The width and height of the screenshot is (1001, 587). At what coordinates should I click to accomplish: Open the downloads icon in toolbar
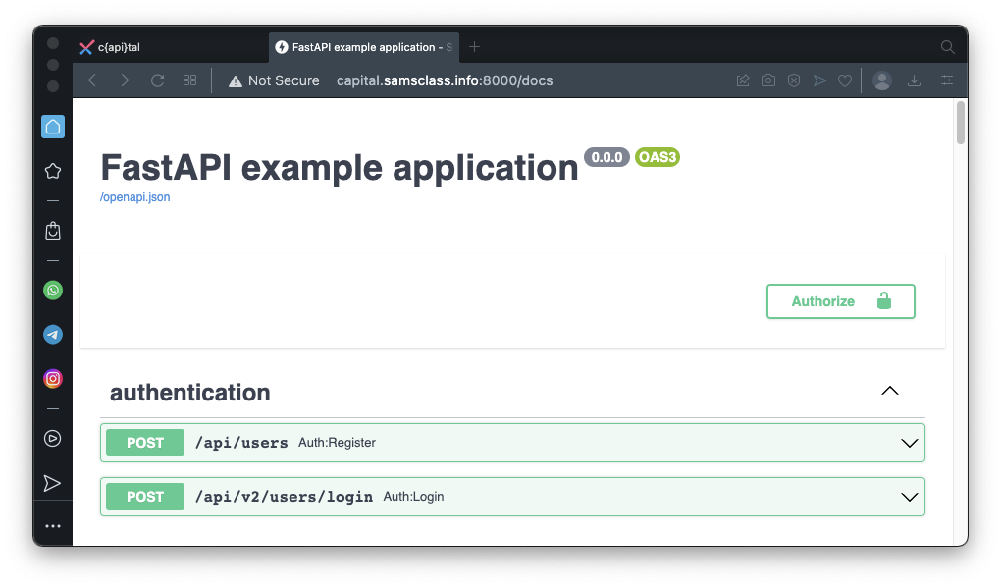click(914, 80)
